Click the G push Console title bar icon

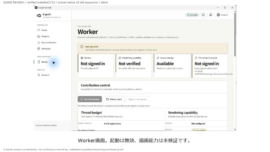point(36,8)
